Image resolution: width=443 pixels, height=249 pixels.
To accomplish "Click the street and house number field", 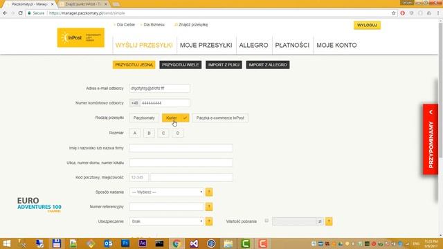I will (x=181, y=163).
